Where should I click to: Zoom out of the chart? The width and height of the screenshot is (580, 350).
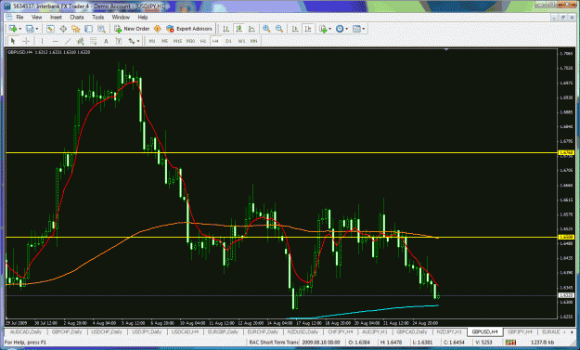click(x=279, y=29)
